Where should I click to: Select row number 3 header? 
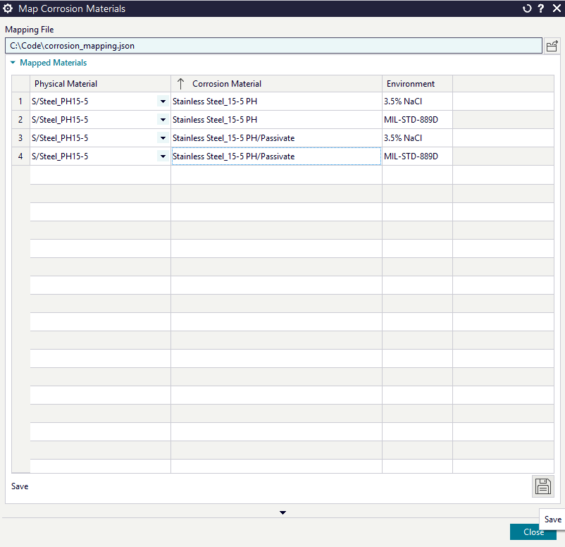point(20,138)
